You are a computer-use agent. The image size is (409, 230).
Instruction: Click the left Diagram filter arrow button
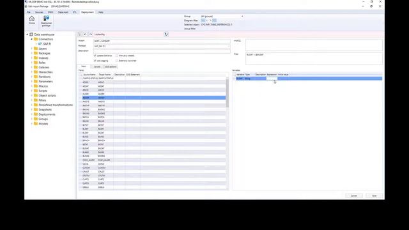(203, 20)
